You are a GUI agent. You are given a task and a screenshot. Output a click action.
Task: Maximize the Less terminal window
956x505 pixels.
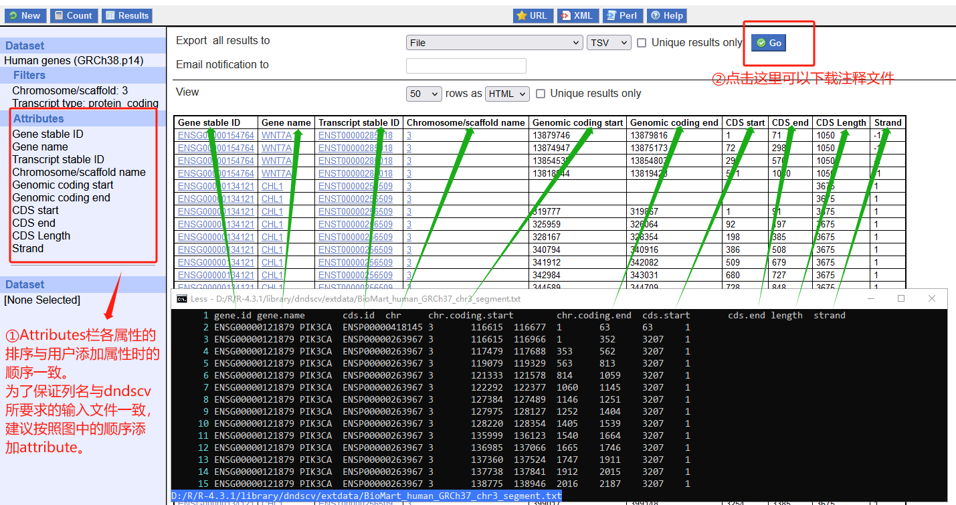[901, 298]
